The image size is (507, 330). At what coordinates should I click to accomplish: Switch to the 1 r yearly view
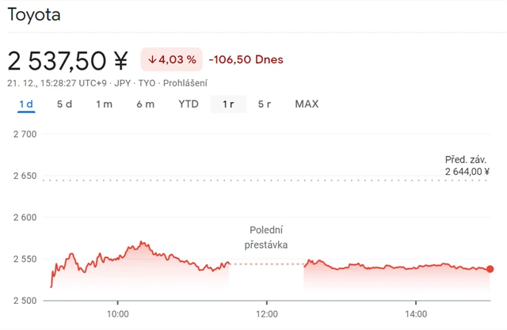tap(228, 104)
